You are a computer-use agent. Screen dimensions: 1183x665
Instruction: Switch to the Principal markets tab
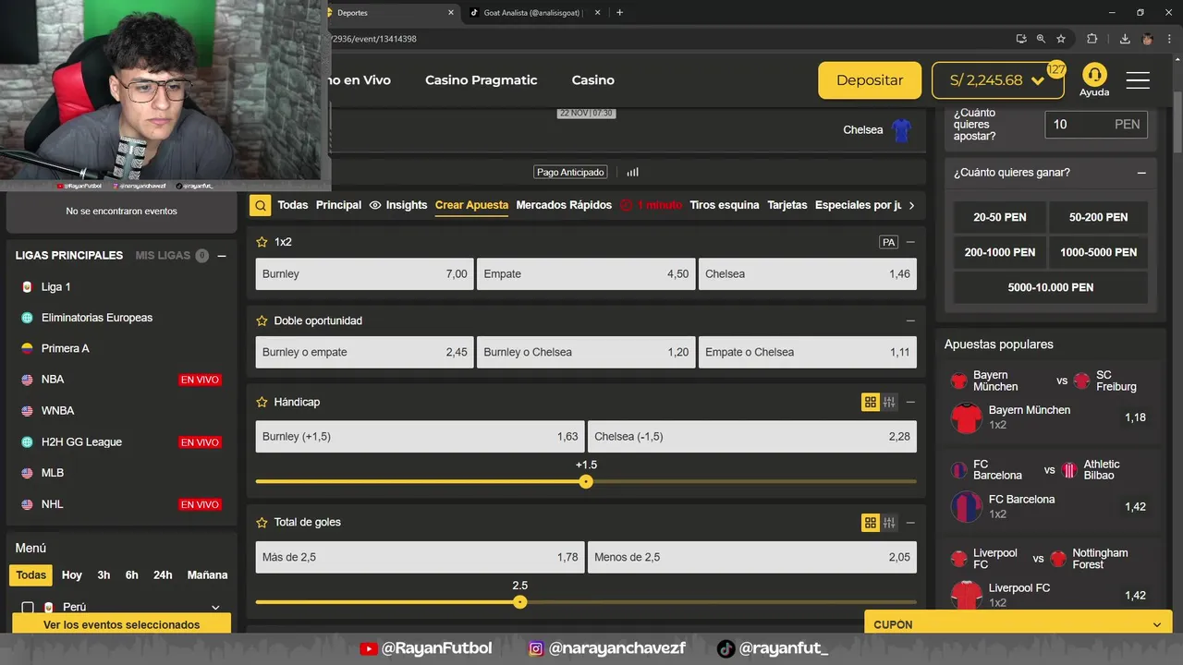point(338,205)
